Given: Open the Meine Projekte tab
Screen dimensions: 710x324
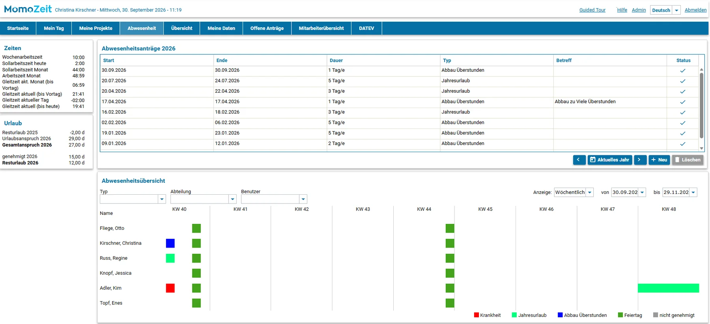Looking at the screenshot, I should click(x=96, y=28).
